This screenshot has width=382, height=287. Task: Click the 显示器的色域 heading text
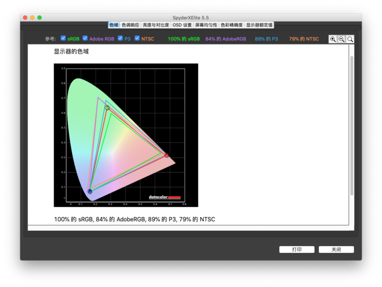tap(71, 51)
